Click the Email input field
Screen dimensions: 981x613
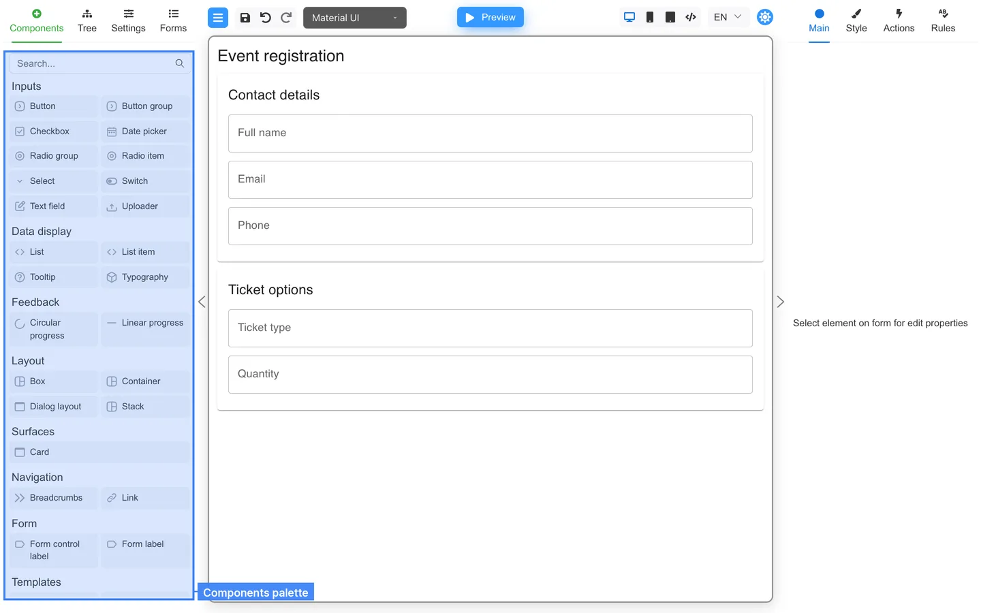[x=490, y=180]
